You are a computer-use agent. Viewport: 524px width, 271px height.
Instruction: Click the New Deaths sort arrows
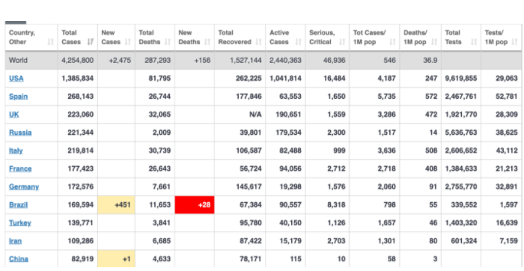click(x=207, y=42)
